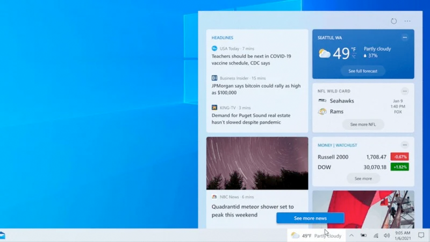Open the feed's top-right three-dot menu
The image size is (430, 242).
pyautogui.click(x=407, y=21)
